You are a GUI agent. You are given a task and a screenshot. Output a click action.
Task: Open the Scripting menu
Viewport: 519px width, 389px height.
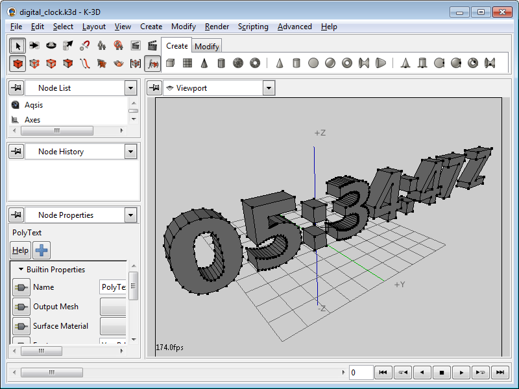(x=253, y=27)
